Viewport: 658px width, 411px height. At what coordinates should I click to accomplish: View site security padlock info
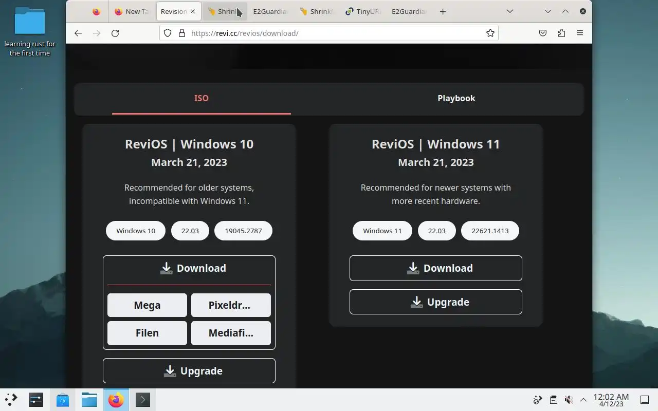[181, 33]
